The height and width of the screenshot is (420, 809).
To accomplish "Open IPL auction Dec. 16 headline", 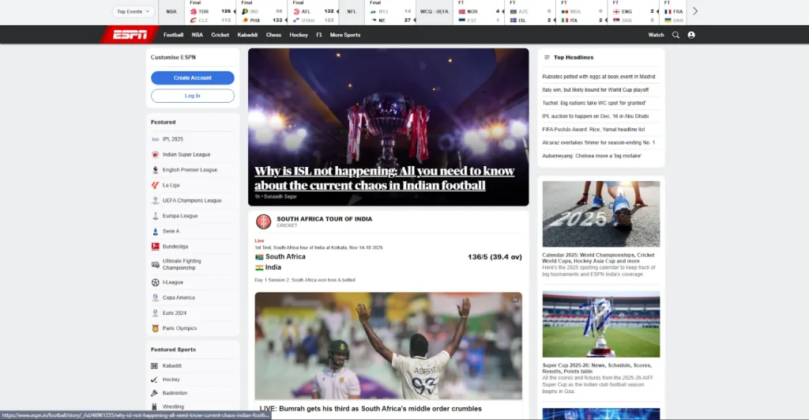I will (x=596, y=116).
